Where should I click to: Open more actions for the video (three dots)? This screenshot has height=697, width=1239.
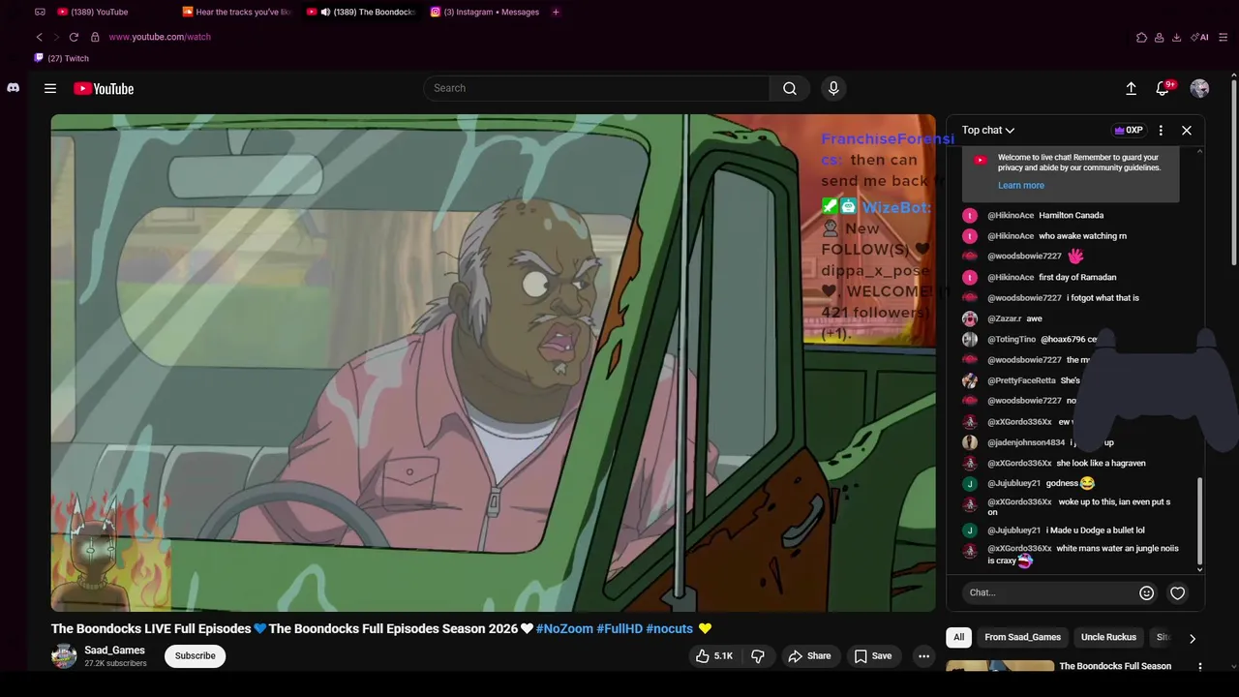coord(923,656)
